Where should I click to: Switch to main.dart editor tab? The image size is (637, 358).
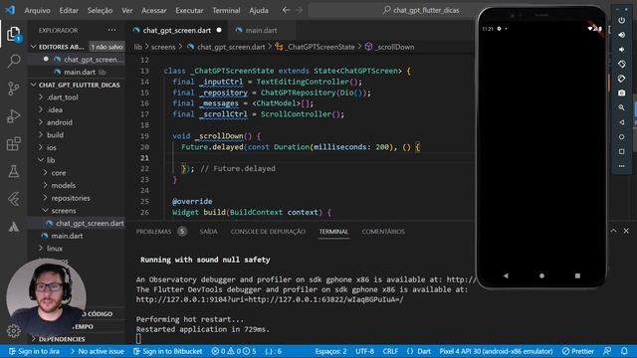click(261, 31)
